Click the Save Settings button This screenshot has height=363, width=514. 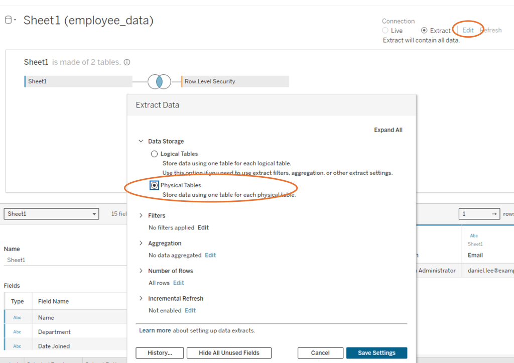[x=376, y=352]
